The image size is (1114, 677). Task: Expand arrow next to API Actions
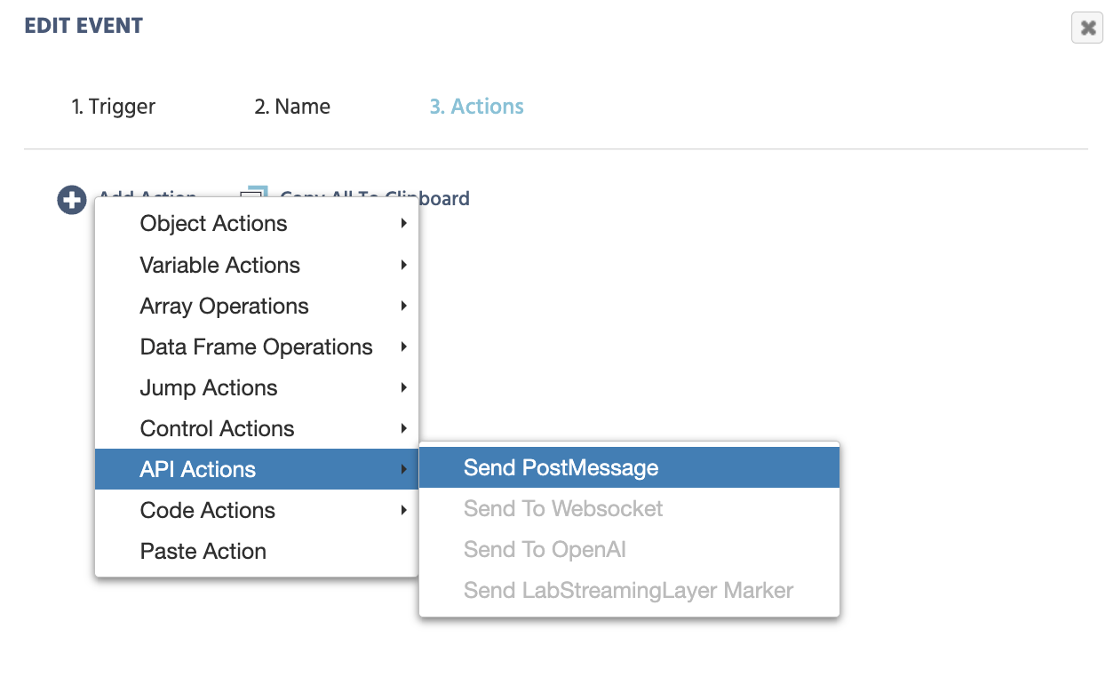pos(403,469)
